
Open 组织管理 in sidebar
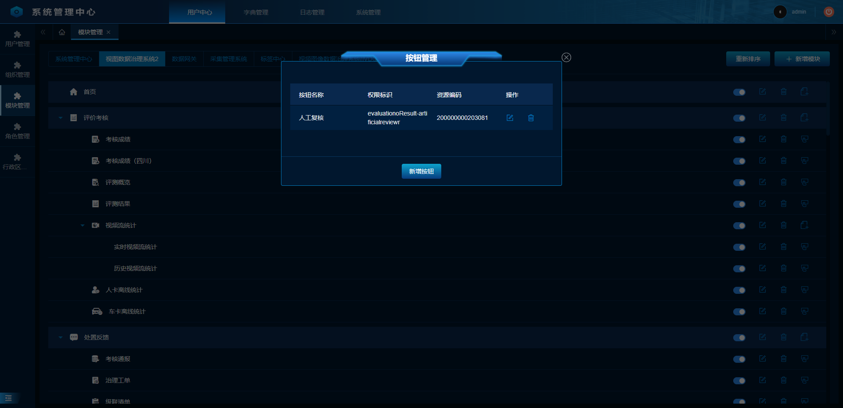click(x=18, y=70)
